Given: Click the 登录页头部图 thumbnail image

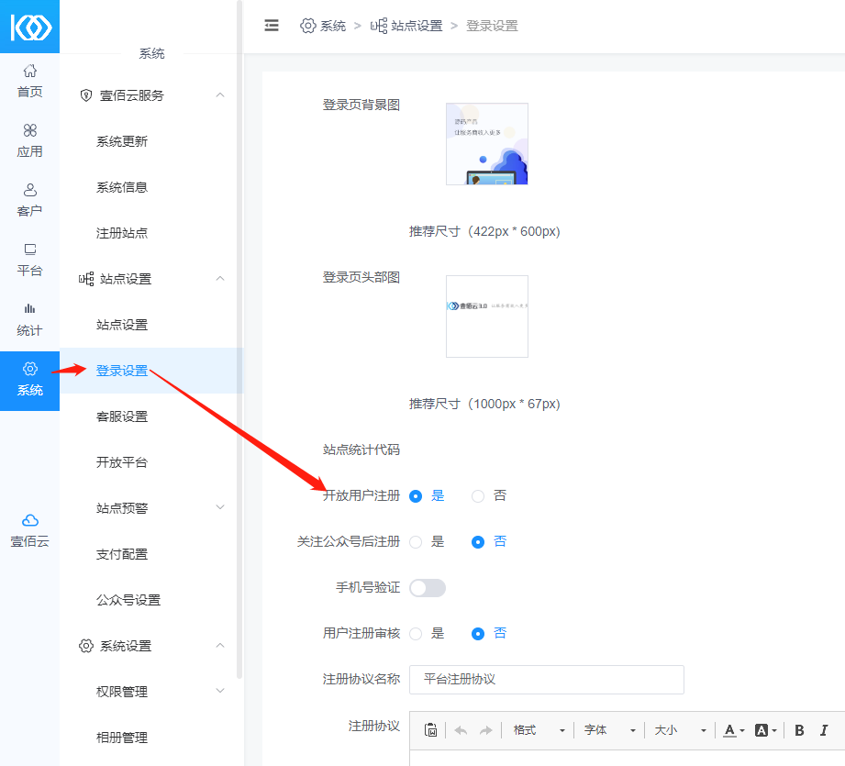Looking at the screenshot, I should click(487, 316).
